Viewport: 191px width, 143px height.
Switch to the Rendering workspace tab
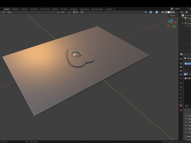pyautogui.click(x=74, y=9)
